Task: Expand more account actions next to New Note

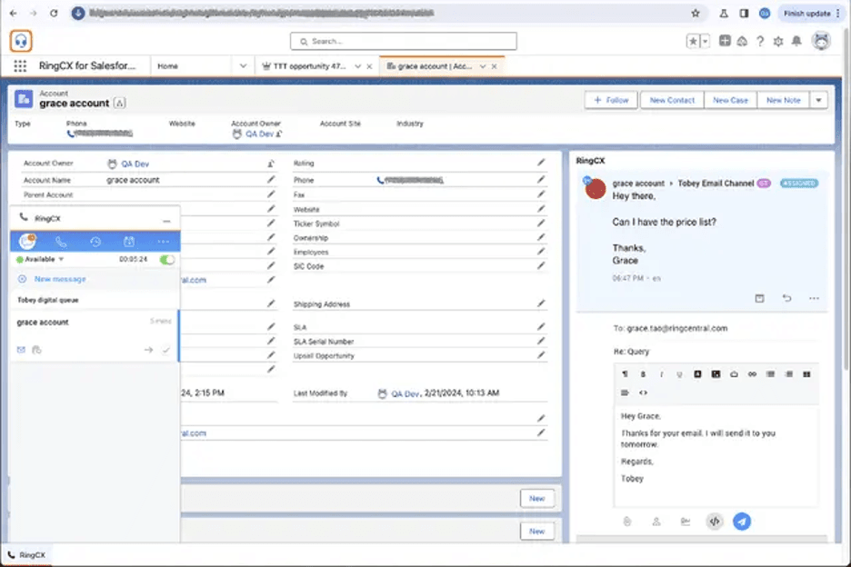Action: pyautogui.click(x=818, y=100)
